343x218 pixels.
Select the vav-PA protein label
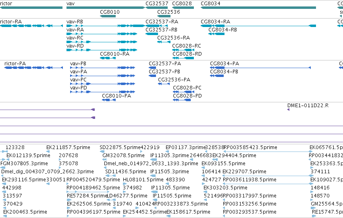coord(79,72)
